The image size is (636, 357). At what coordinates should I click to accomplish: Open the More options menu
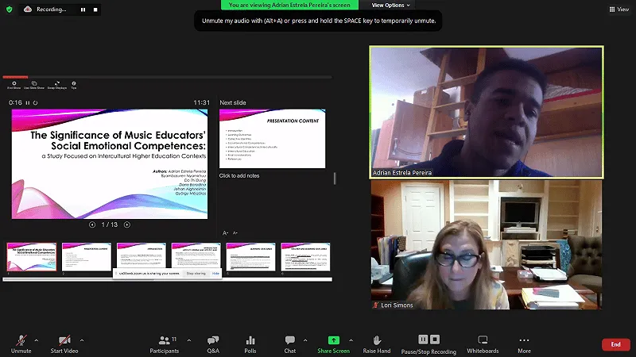click(524, 343)
